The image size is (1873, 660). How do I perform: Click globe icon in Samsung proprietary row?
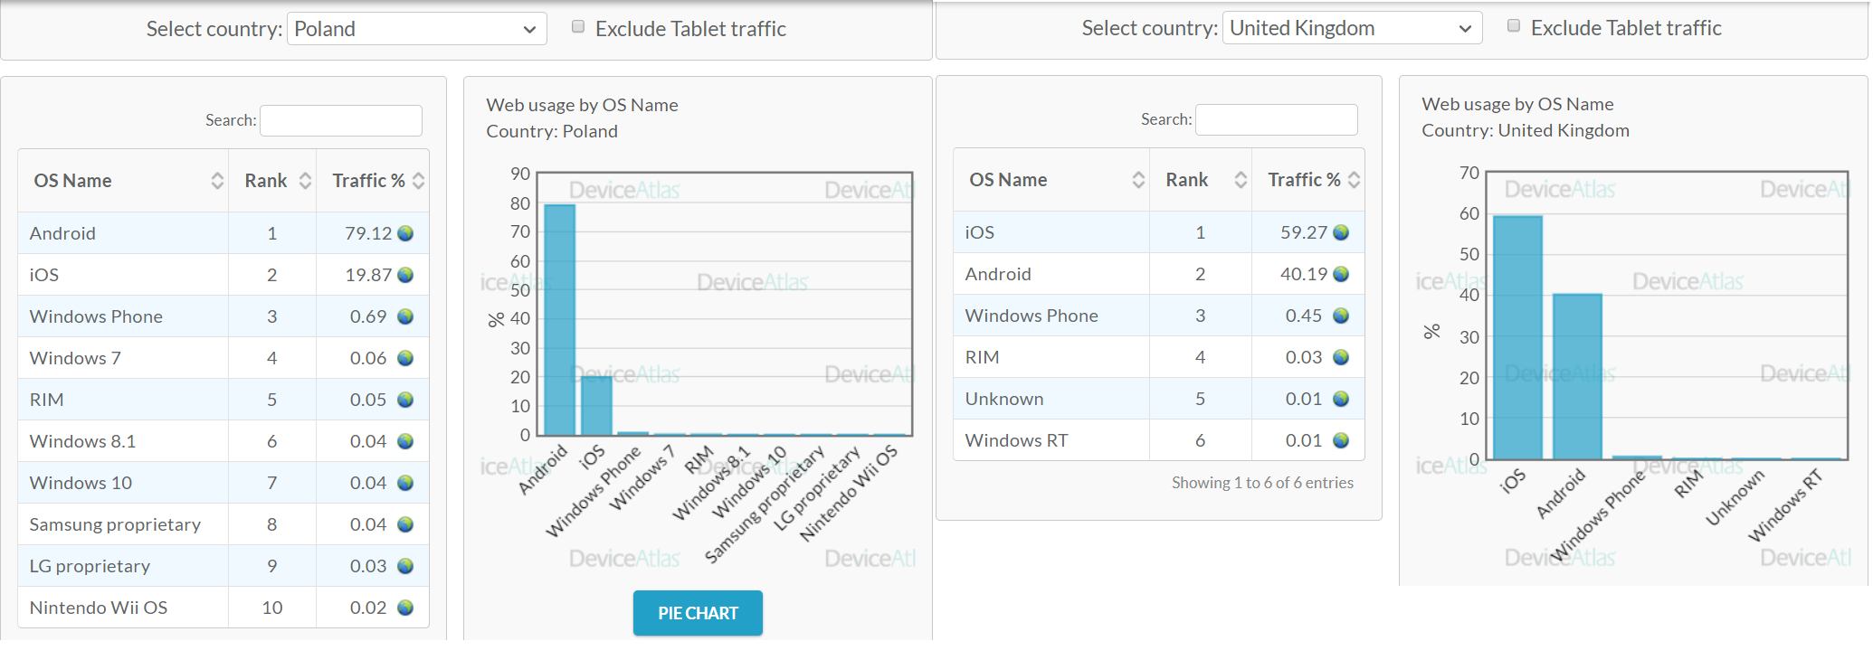pos(405,524)
